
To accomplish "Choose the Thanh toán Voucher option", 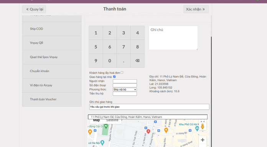I will click(52, 99).
